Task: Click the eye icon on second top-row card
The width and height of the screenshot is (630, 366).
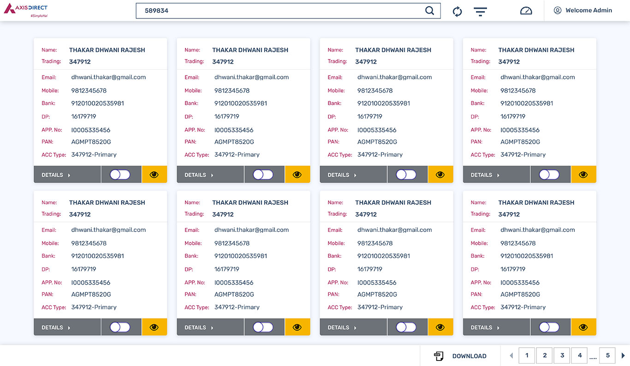Action: 297,175
